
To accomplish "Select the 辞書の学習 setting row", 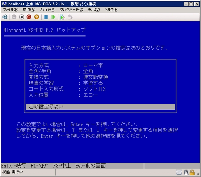I will (100, 83).
